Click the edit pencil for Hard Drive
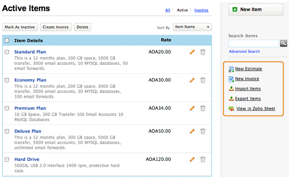This screenshot has width=291, height=179. coord(192,159)
